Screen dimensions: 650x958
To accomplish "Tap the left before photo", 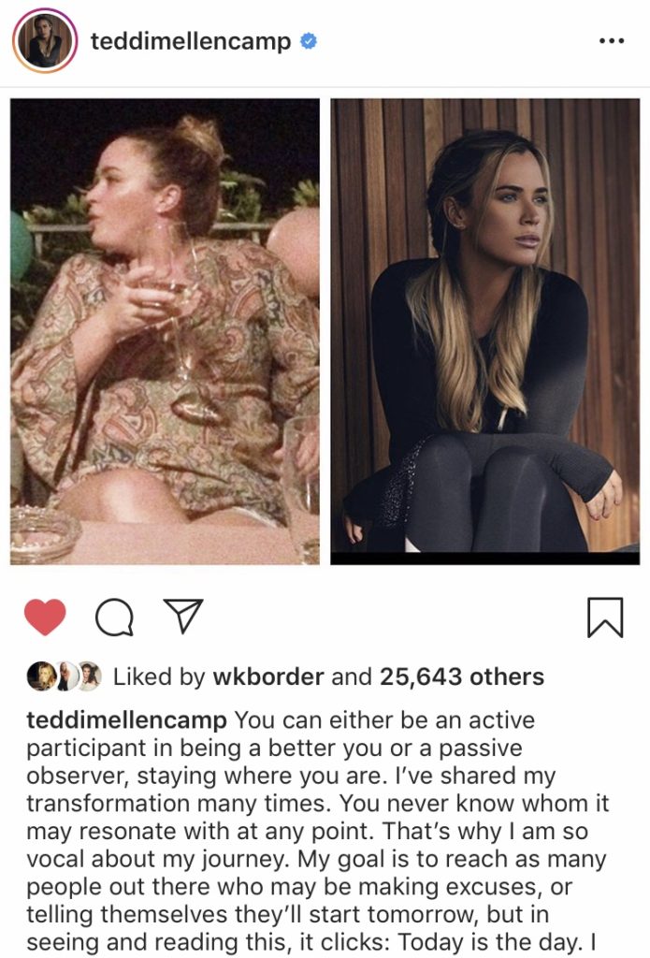I will (x=165, y=331).
